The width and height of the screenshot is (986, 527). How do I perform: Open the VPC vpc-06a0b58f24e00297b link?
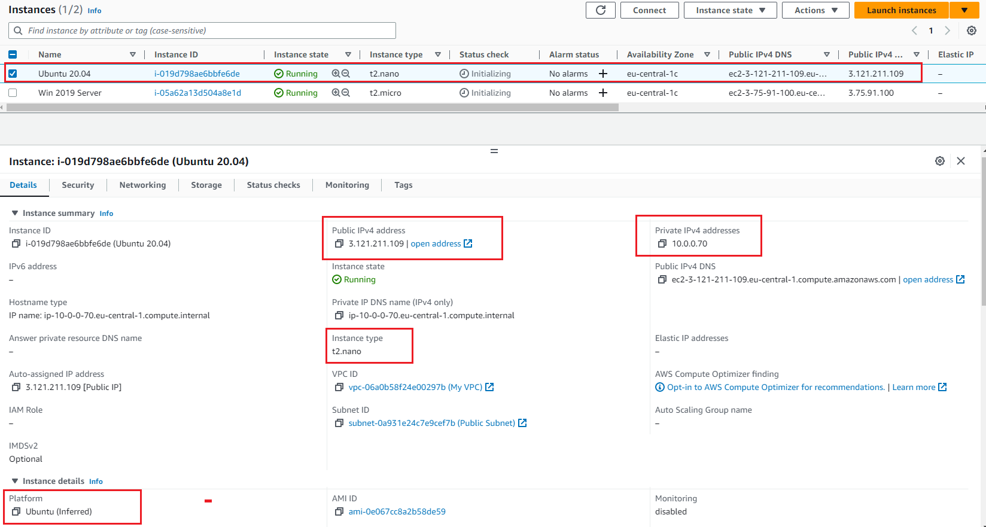coord(421,387)
